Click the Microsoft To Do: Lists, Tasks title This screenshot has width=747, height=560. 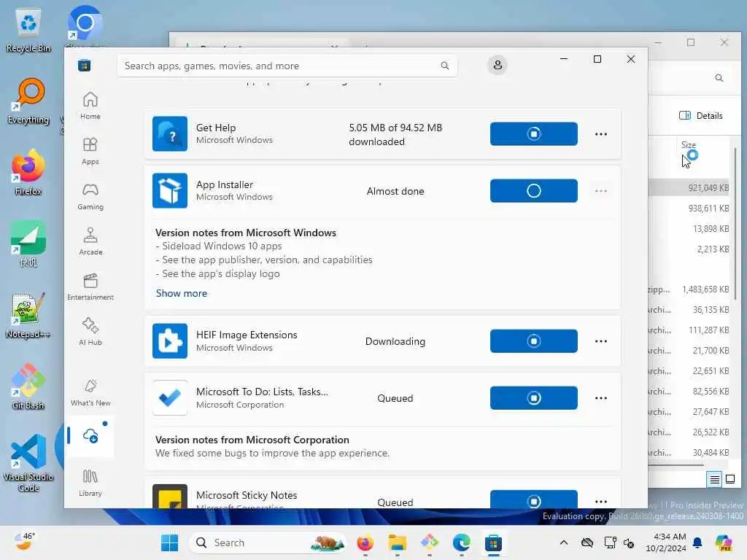(x=262, y=392)
